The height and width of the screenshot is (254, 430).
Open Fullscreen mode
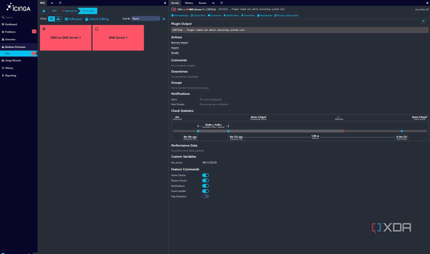73,19
